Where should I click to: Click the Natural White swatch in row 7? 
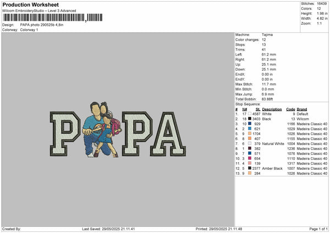[x=250, y=143]
